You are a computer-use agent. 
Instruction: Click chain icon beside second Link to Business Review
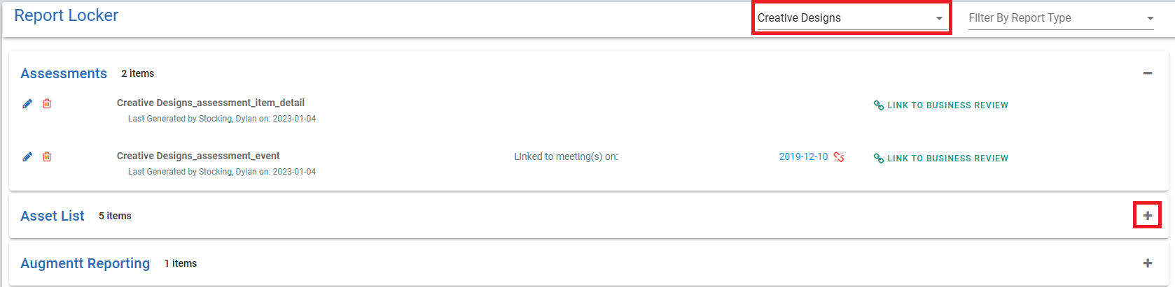coord(879,159)
